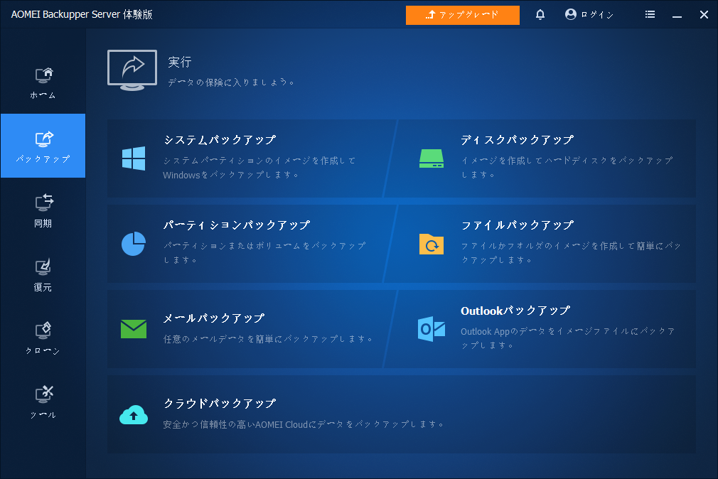
Task: Click the ログイン login link
Action: coord(597,15)
